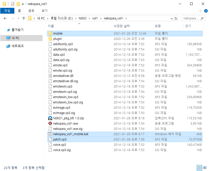Open the 홈 ribbon tab

tap(19, 11)
